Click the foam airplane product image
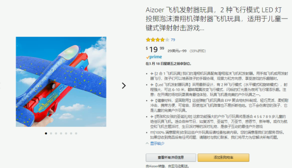 point(61,82)
